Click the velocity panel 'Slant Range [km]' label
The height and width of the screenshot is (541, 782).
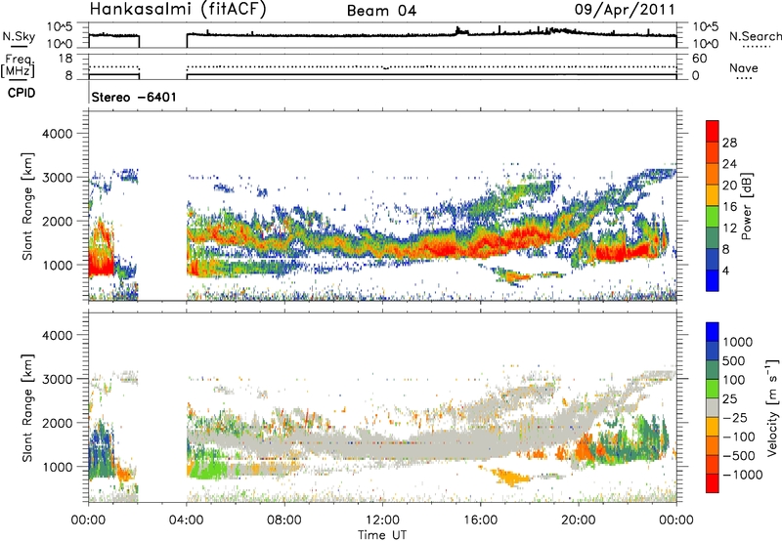(x=27, y=408)
